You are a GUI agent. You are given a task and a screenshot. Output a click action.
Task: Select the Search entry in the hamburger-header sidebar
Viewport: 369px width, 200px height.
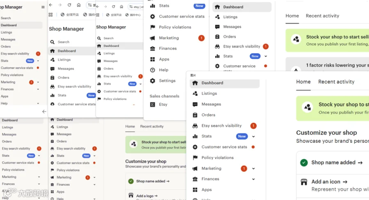[6, 18]
